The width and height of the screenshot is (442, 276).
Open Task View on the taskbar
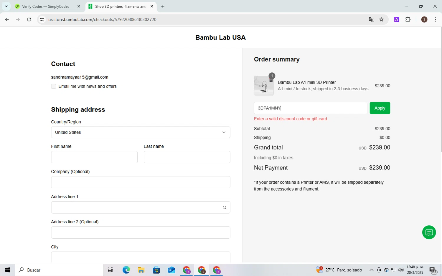point(111,270)
